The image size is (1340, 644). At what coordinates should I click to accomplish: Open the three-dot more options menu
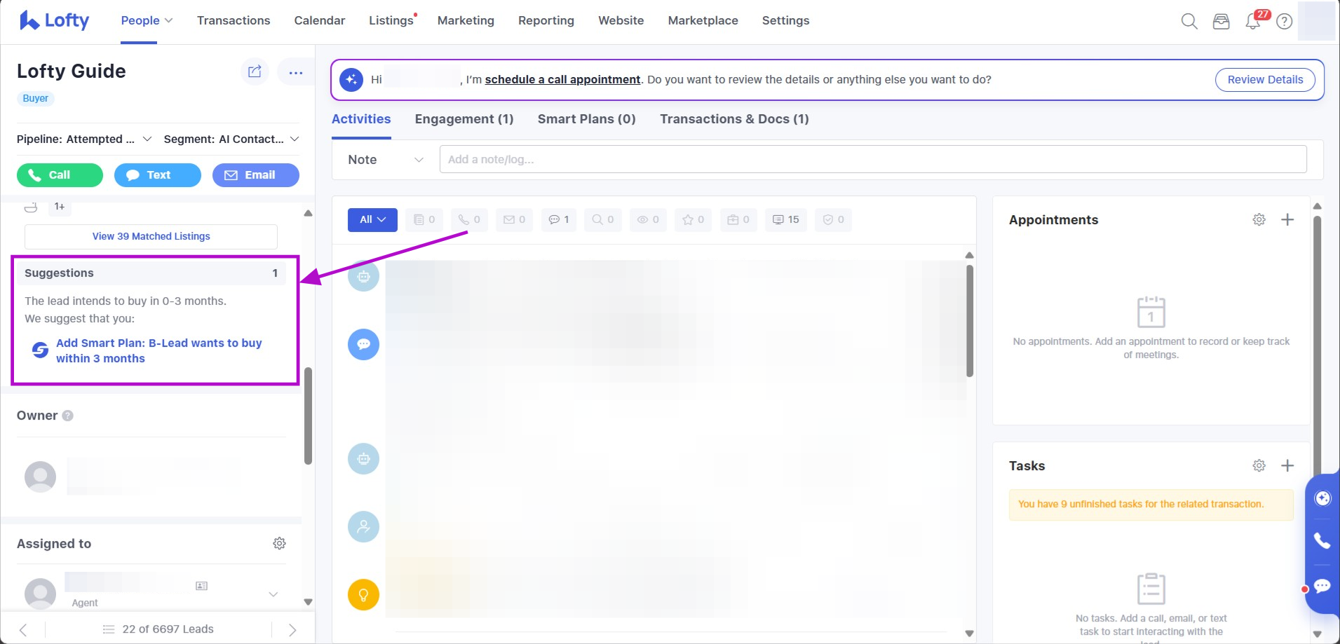295,72
